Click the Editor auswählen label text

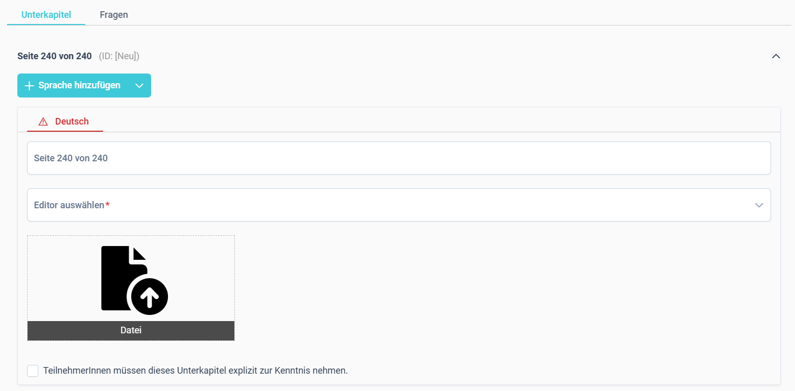[69, 205]
